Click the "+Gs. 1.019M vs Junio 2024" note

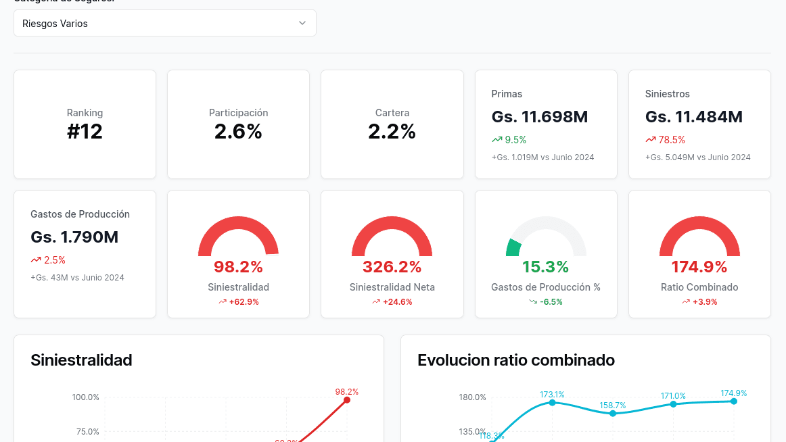[543, 157]
